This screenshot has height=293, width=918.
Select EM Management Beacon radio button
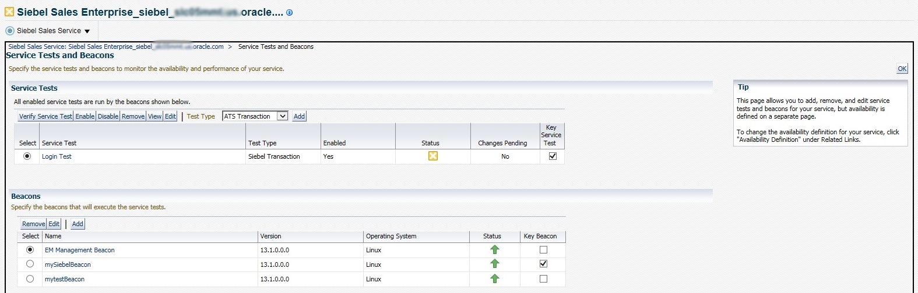[x=30, y=249]
